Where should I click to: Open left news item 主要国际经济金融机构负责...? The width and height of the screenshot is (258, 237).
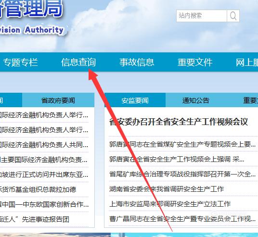tap(43, 160)
